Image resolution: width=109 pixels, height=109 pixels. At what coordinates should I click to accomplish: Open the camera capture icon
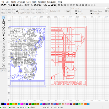[x=46, y=5]
